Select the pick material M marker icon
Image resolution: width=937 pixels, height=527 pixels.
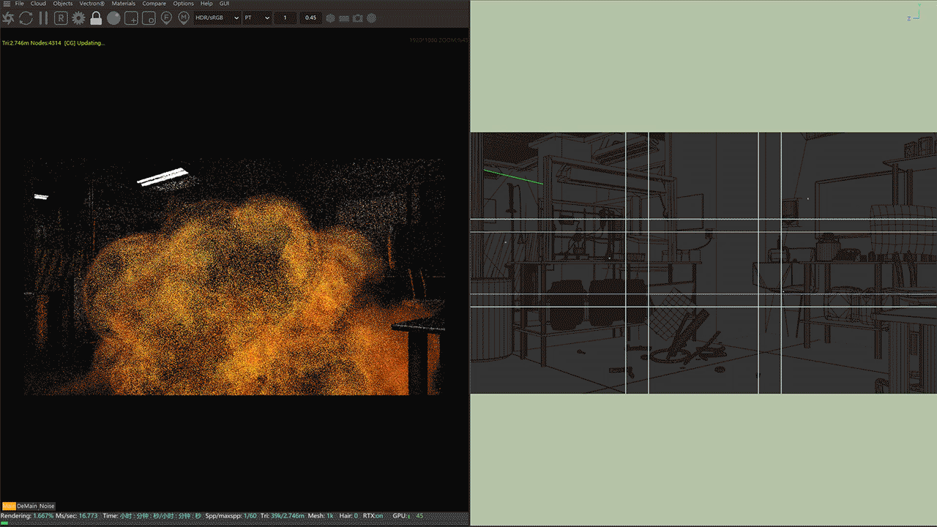click(184, 18)
